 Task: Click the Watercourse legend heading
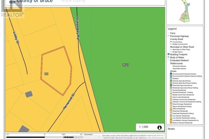point(176,64)
